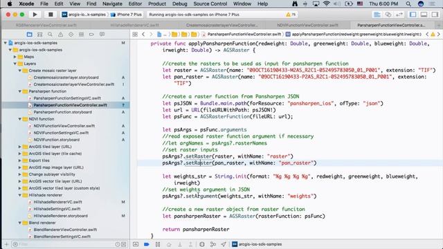Expand the Export tiles group

pyautogui.click(x=20, y=160)
